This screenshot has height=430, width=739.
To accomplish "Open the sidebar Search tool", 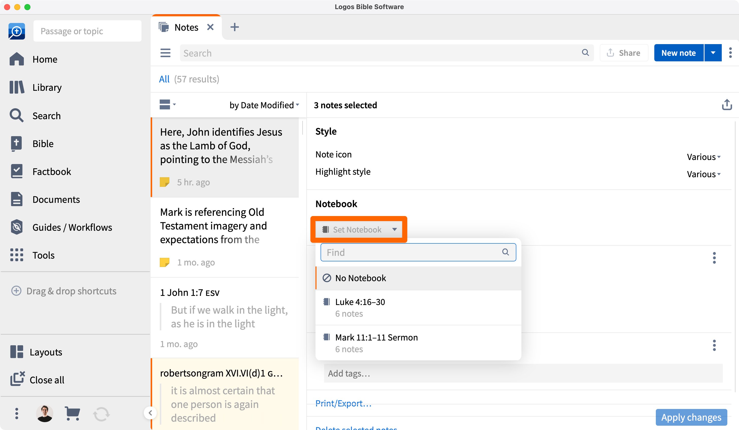I will 35,116.
